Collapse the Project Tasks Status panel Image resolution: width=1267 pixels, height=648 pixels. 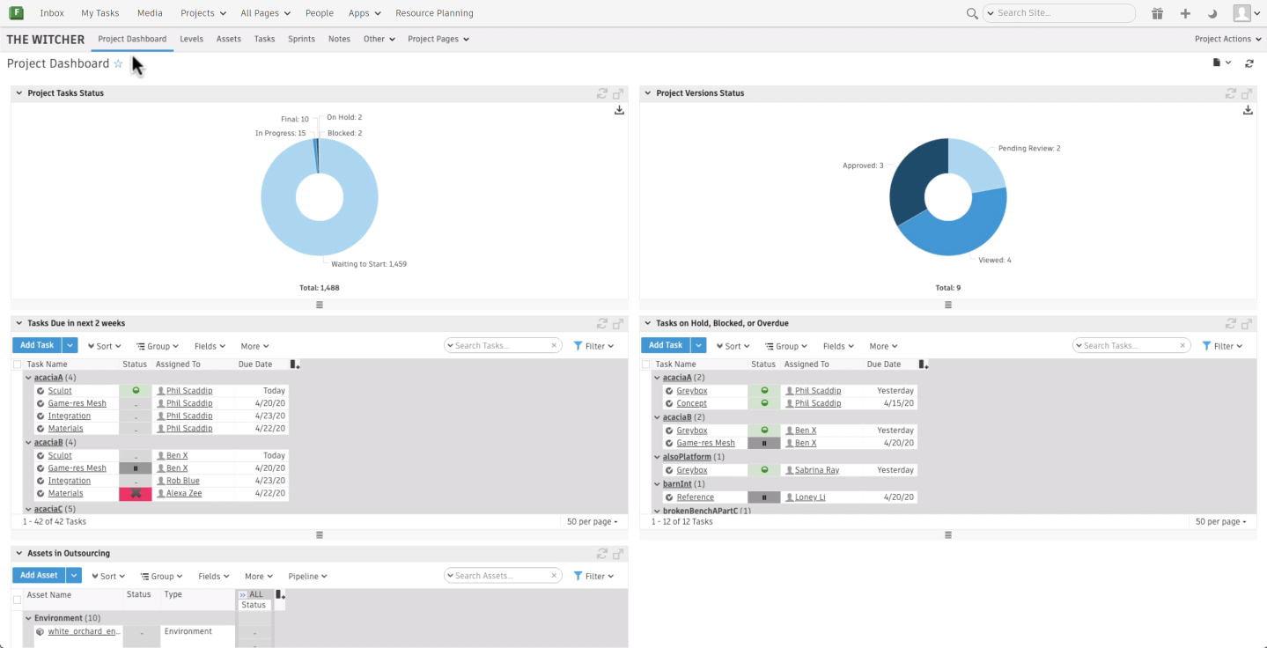pos(18,92)
